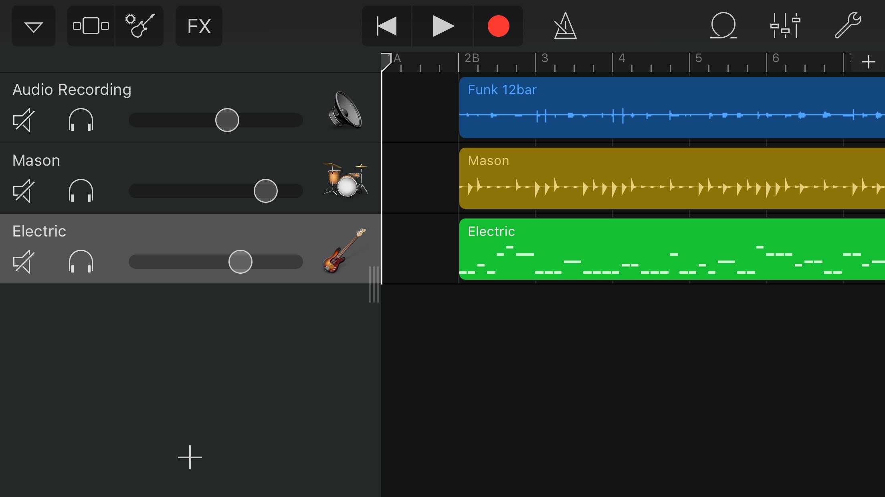Solo the Mason drum track

coord(81,190)
